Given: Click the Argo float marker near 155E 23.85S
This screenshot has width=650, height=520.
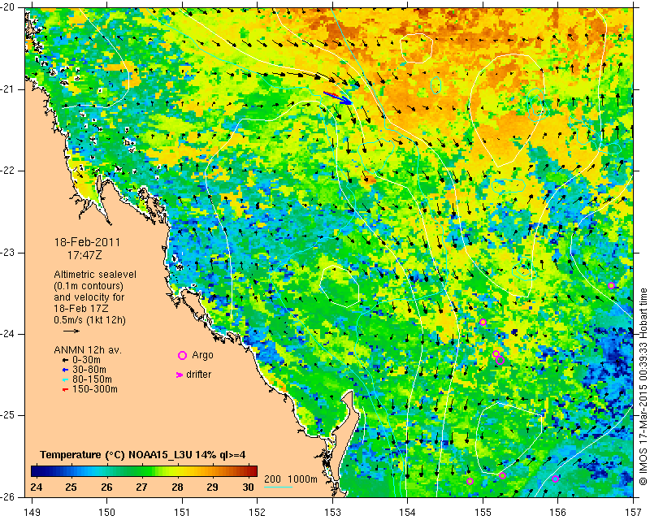Looking at the screenshot, I should pyautogui.click(x=483, y=323).
